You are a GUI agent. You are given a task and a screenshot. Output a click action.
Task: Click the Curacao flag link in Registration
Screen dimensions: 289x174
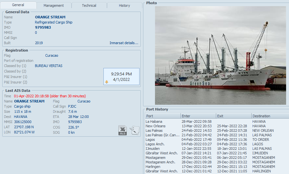pyautogui.click(x=52, y=55)
